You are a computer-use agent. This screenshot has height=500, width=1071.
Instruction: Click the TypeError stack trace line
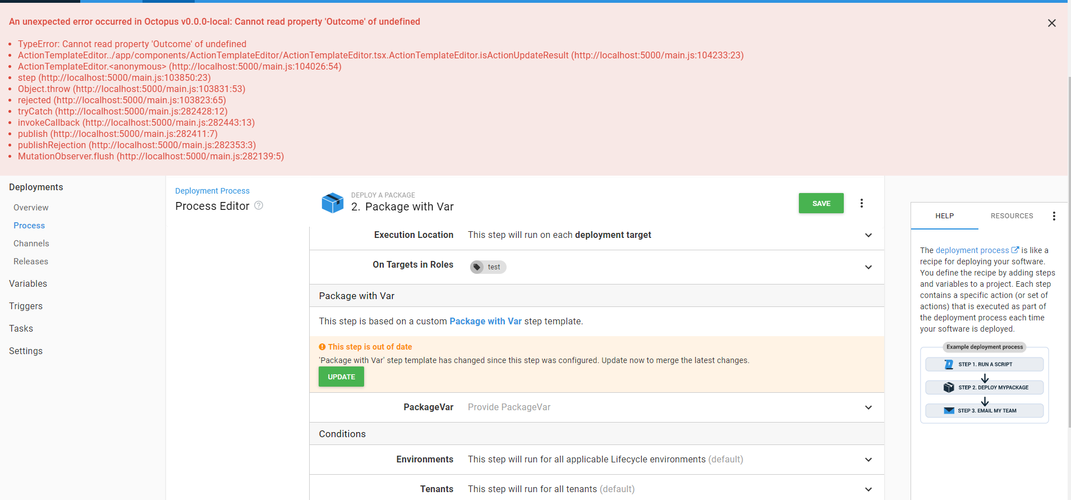coord(132,44)
